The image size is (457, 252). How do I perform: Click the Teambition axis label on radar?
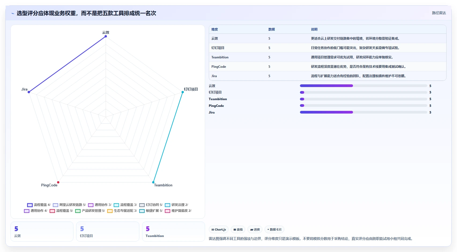click(163, 185)
